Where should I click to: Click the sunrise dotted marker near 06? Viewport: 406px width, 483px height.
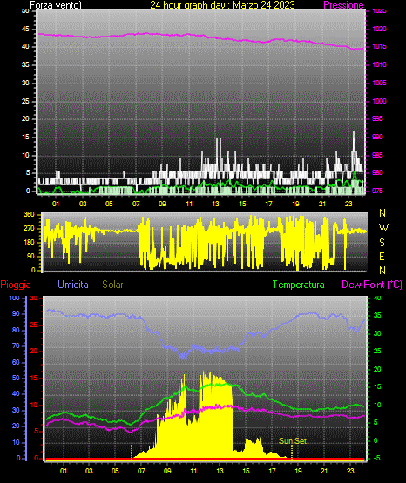click(x=132, y=452)
